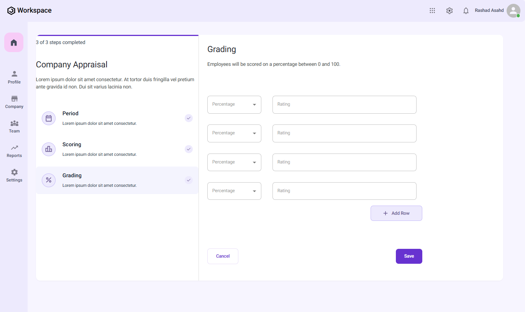Expand the fourth Percentage dropdown

234,191
